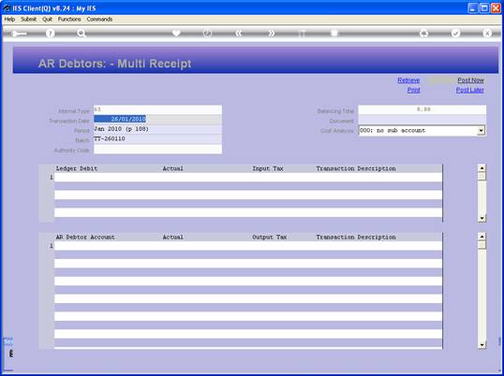The width and height of the screenshot is (504, 376).
Task: Click the double left arrow icon
Action: point(239,34)
